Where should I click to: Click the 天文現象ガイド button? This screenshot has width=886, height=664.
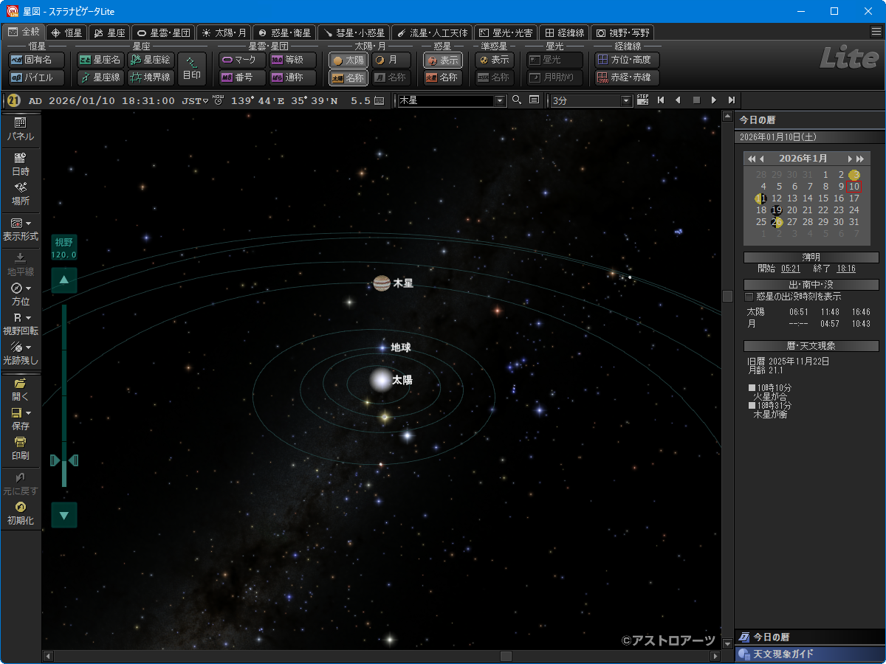(x=809, y=654)
